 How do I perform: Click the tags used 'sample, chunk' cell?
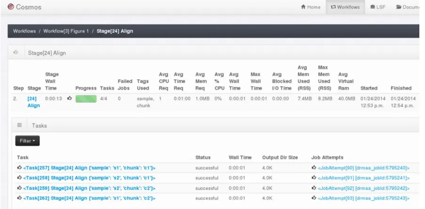(x=145, y=102)
